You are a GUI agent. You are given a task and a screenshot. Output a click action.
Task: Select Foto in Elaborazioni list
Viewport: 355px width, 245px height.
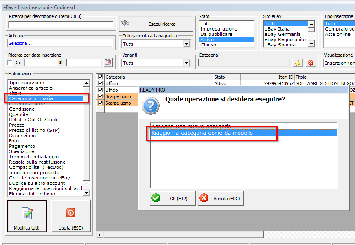[46, 141]
